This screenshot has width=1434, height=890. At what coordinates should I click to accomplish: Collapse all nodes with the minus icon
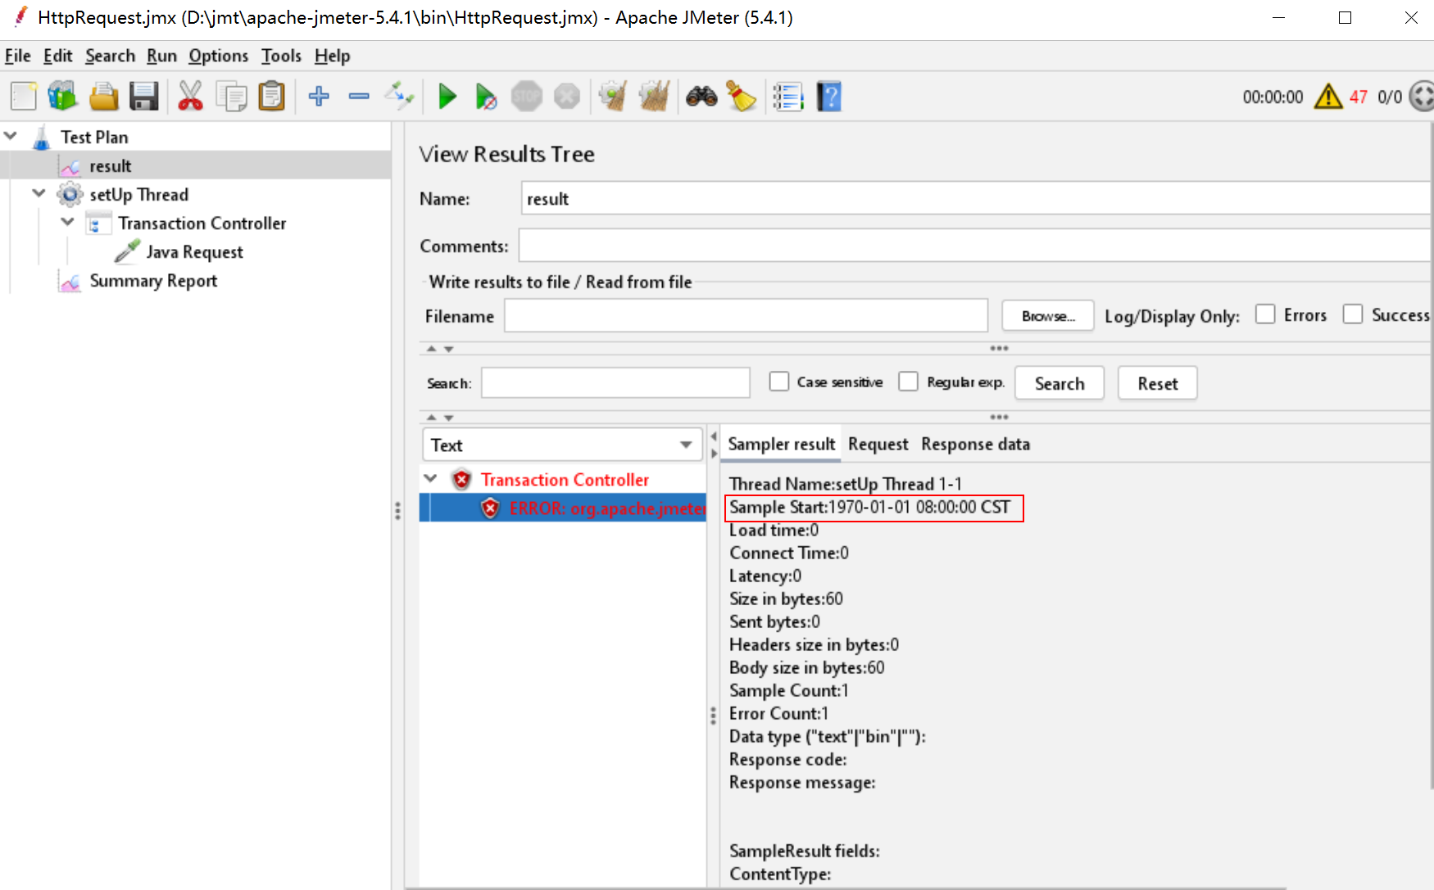pos(359,97)
